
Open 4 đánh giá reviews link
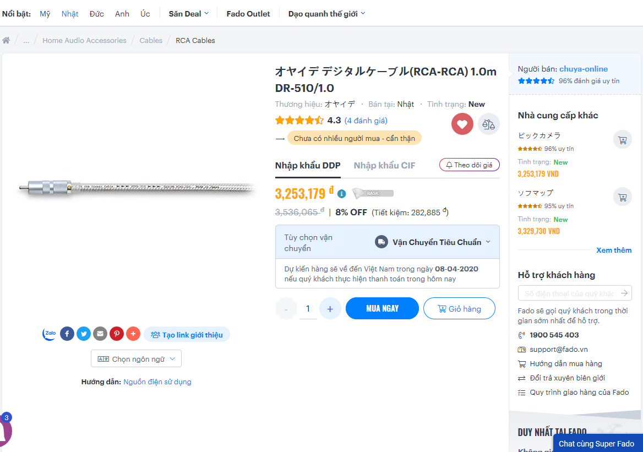tap(366, 121)
